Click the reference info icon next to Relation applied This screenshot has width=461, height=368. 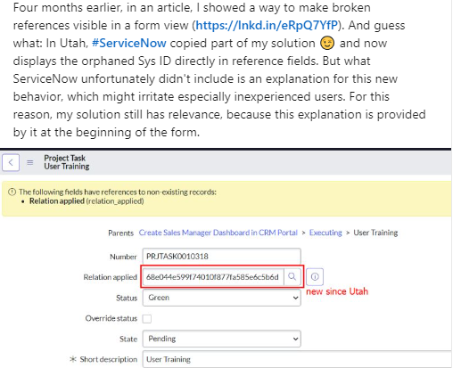315,277
